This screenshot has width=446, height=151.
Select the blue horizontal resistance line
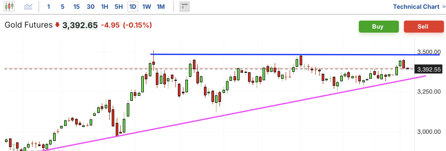point(295,54)
